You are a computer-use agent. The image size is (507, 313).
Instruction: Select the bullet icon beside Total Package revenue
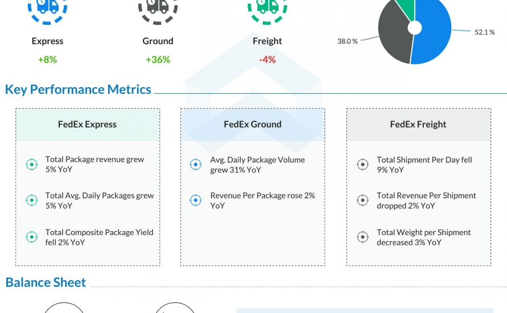tap(32, 164)
